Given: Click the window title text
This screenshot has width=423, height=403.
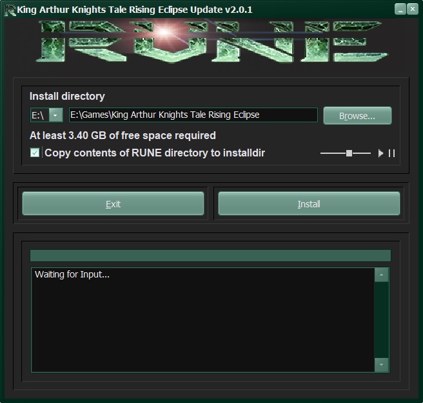Looking at the screenshot, I should [x=135, y=10].
